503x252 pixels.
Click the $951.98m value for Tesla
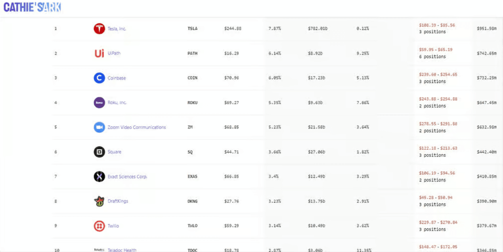[486, 29]
